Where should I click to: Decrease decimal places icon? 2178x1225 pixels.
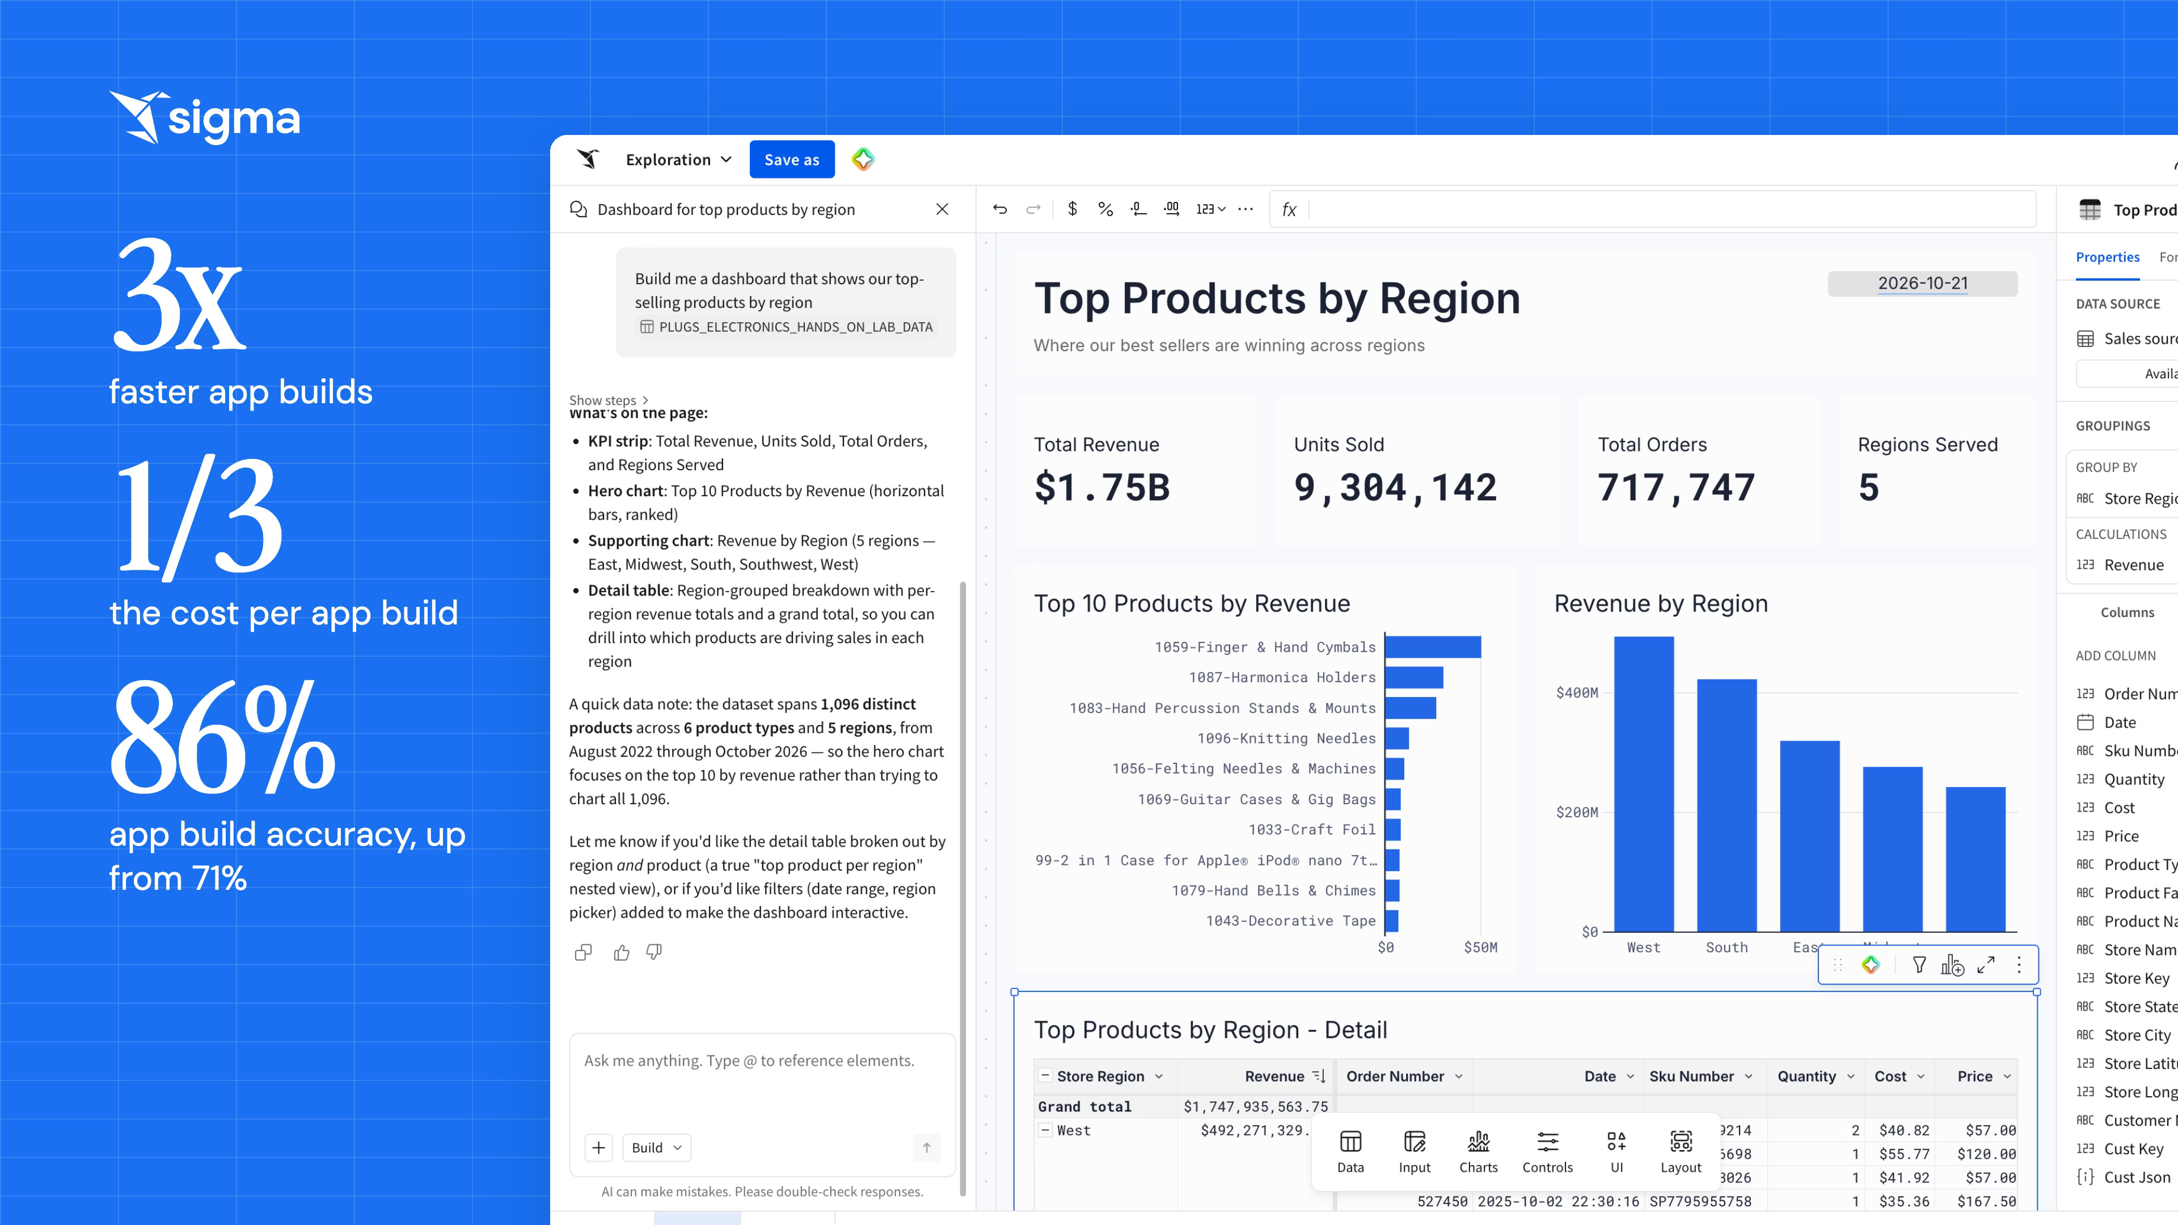1138,209
